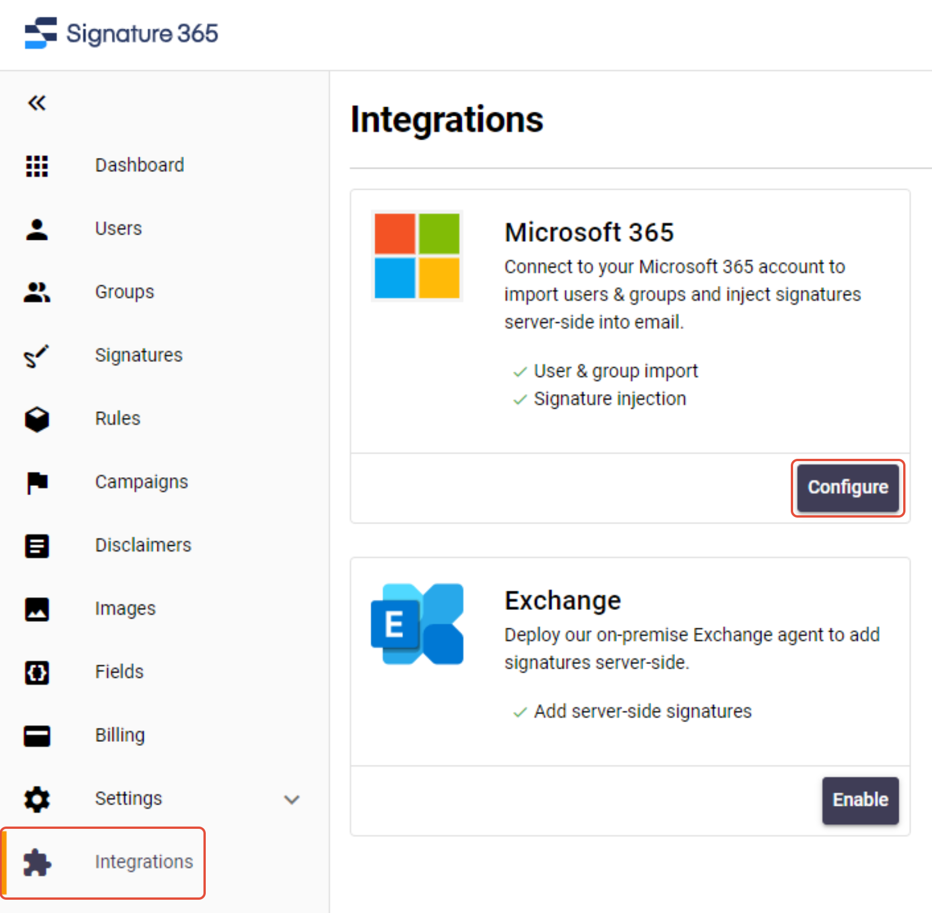This screenshot has width=932, height=913.
Task: Click the Microsoft 365 description paragraph
Action: coord(682,295)
